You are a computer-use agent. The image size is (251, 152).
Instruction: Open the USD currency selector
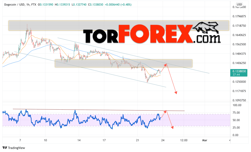(239, 4)
